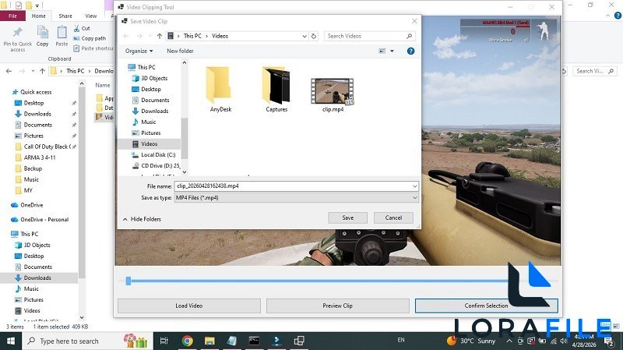Click Explorer back navigation arrow
623x350 pixels.
pyautogui.click(x=9, y=71)
